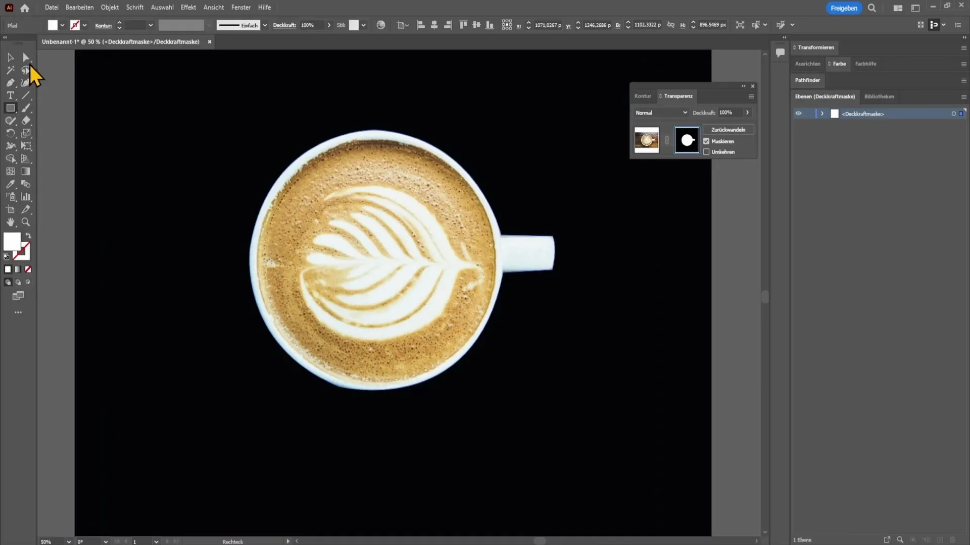Click the Freigeben button
The height and width of the screenshot is (545, 970).
pos(844,8)
